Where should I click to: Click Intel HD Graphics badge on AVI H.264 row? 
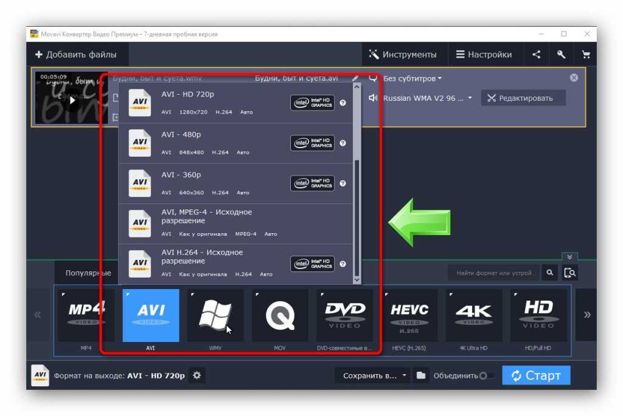(312, 264)
